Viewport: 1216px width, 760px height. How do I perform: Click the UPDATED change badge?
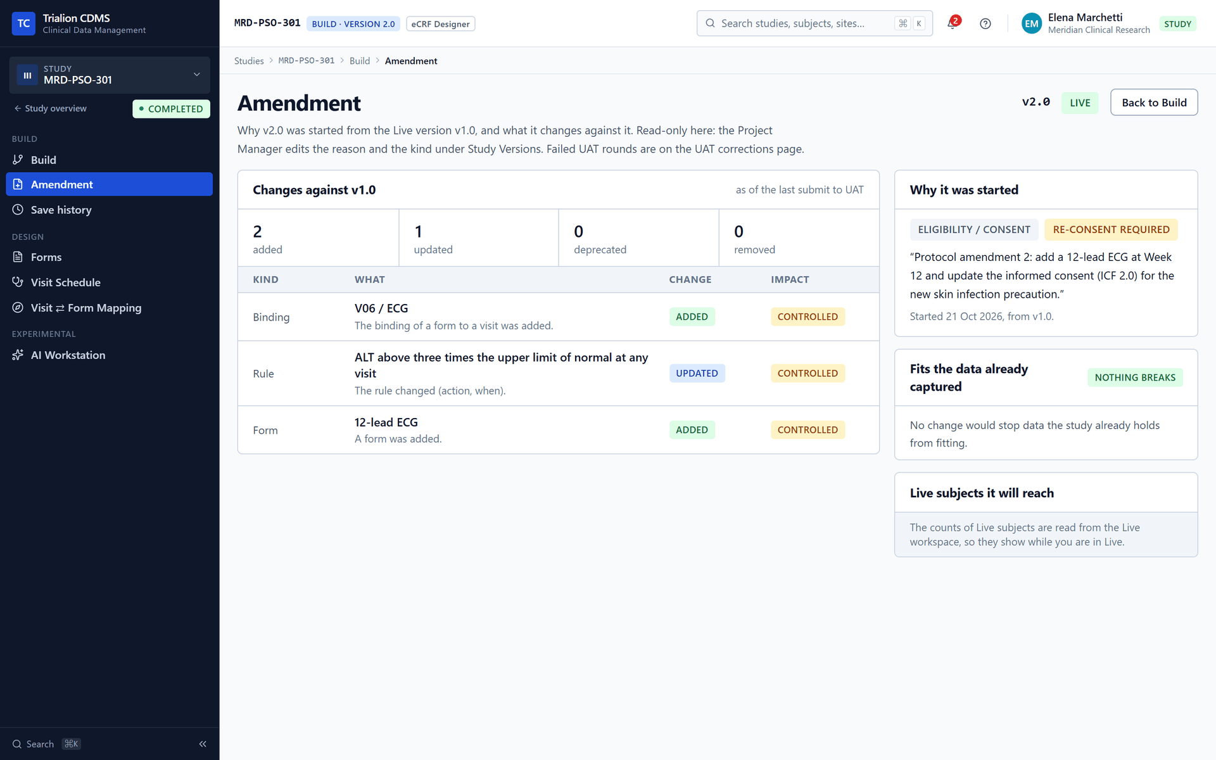point(697,374)
